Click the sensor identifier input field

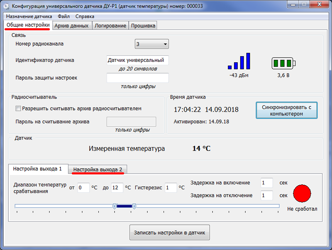(138, 60)
